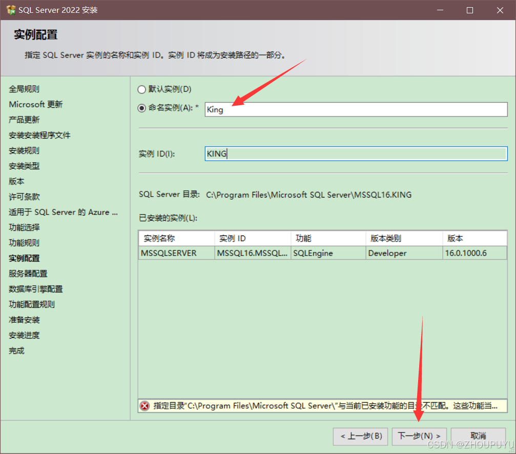Select the 服务器配置 step
The height and width of the screenshot is (454, 516).
pyautogui.click(x=28, y=274)
